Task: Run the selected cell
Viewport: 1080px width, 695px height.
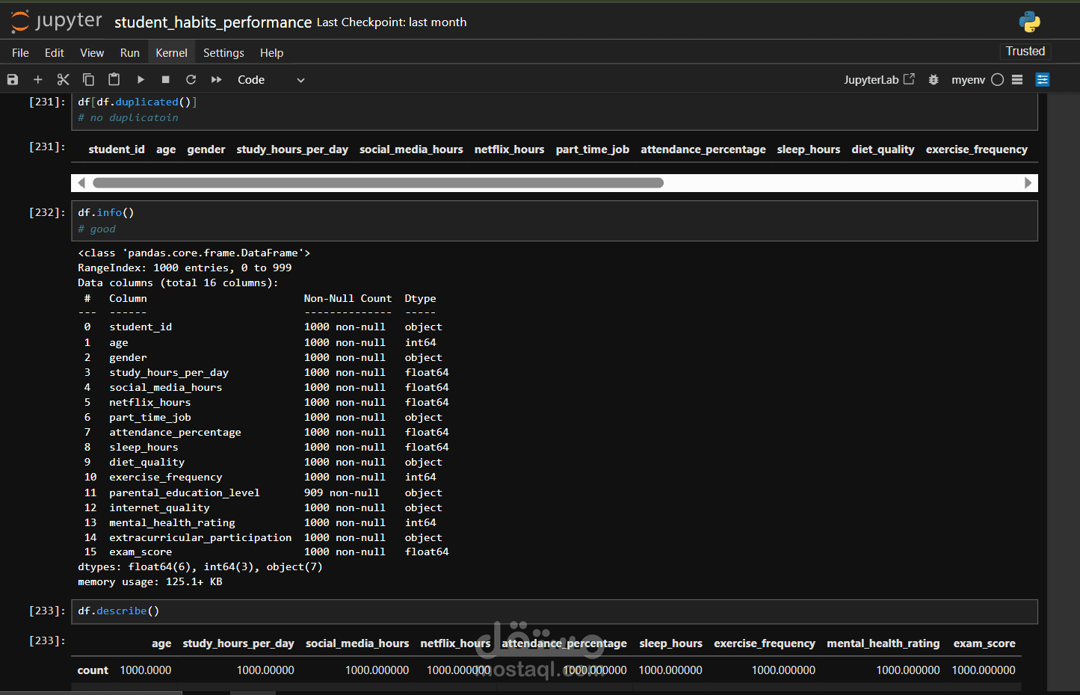Action: 141,79
